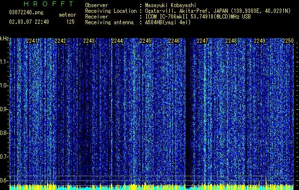This screenshot has height=190, width=299.
Task: Click the 0.9 kHz axis label
Action: click(4, 109)
